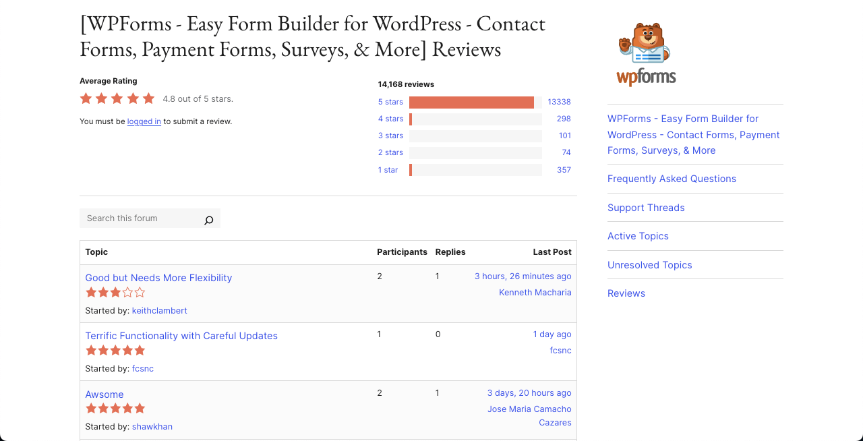Open the Terrific Functionality with Careful Updates review
This screenshot has width=863, height=441.
pyautogui.click(x=181, y=335)
